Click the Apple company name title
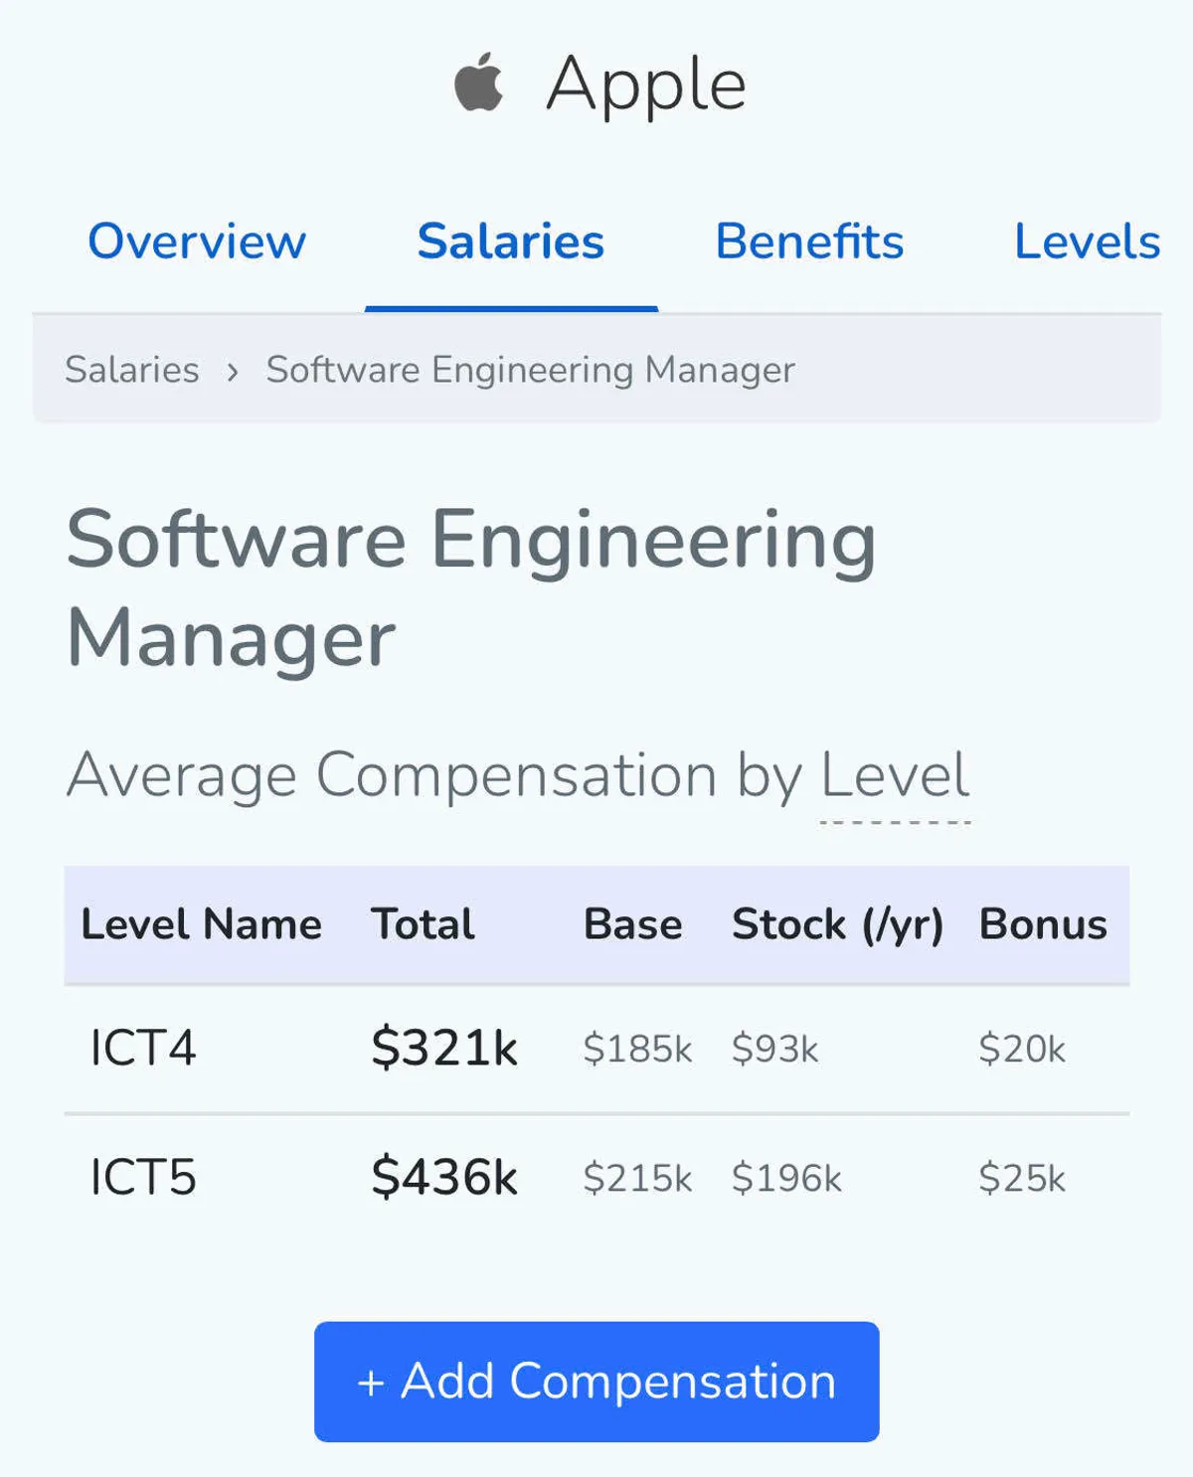1193x1477 pixels. (x=646, y=83)
